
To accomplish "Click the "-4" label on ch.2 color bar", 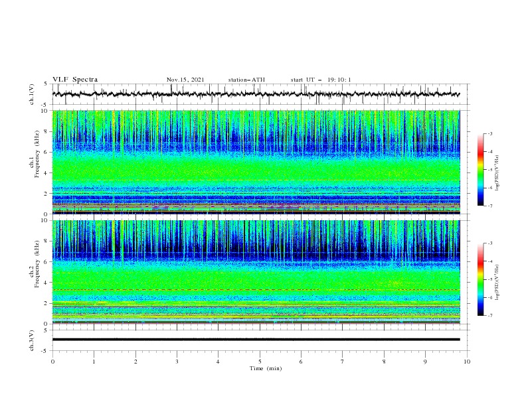I will click(x=489, y=261).
